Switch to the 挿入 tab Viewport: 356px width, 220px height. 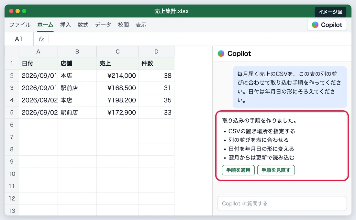click(65, 25)
